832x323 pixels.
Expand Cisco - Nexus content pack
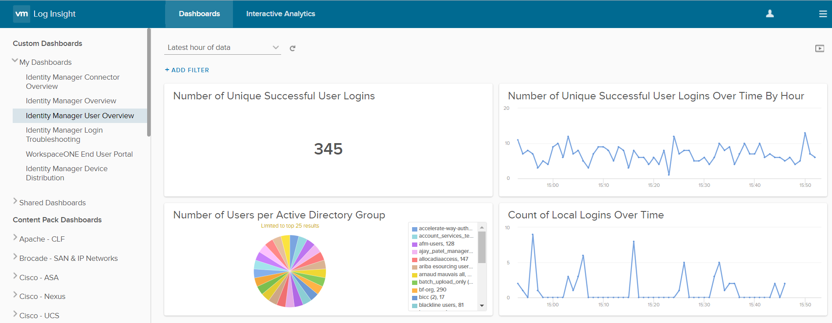[15, 295]
